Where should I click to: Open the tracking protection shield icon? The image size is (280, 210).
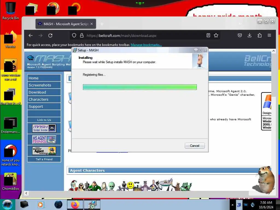[x=74, y=35]
